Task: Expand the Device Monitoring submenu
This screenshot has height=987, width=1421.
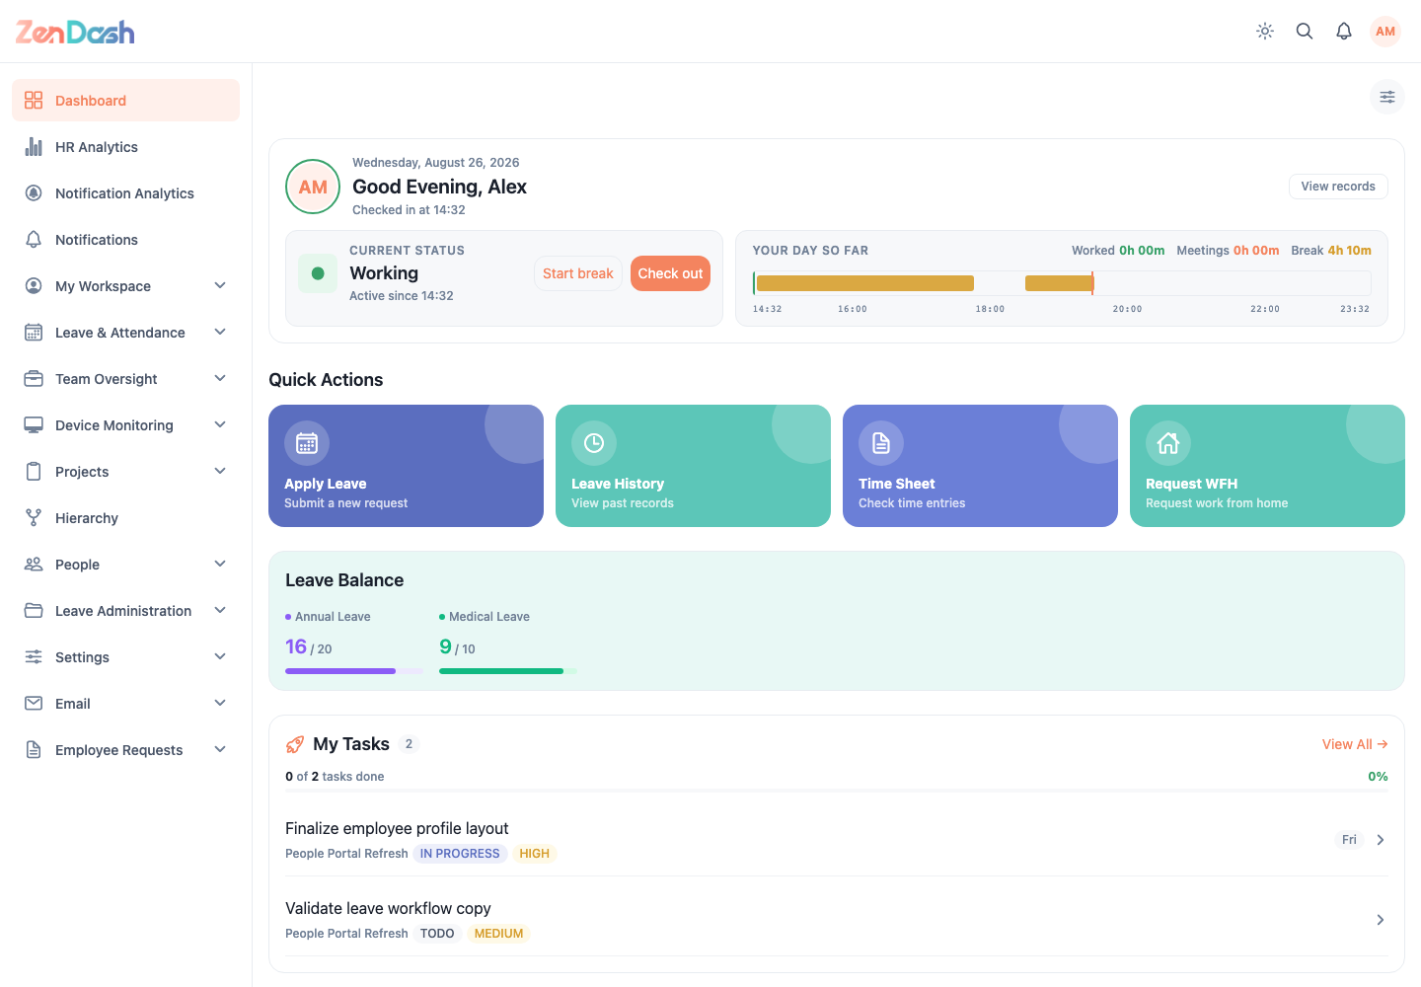Action: coord(125,425)
